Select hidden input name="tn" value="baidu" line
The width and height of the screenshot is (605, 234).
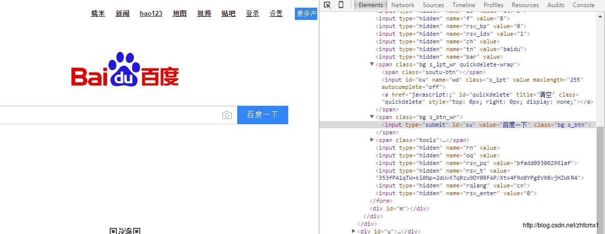[451, 49]
